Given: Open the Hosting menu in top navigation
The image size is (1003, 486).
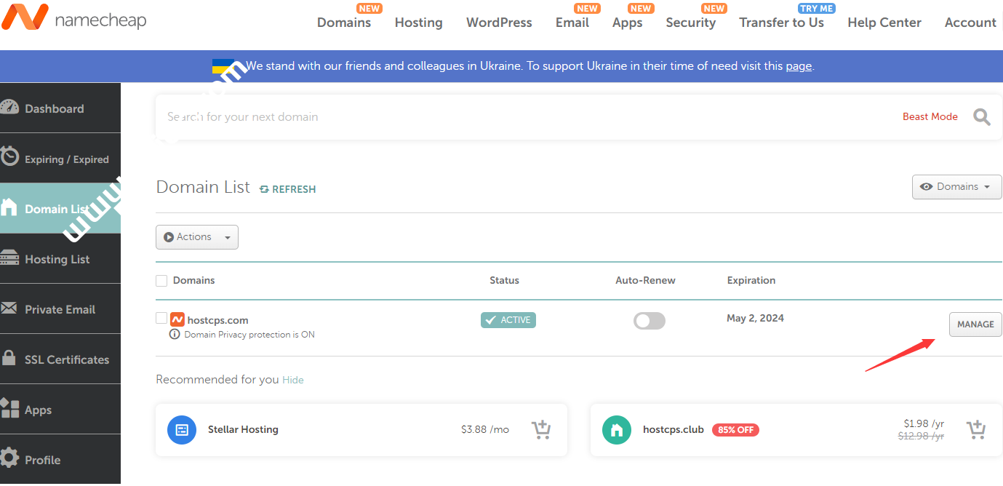Looking at the screenshot, I should coord(418,23).
